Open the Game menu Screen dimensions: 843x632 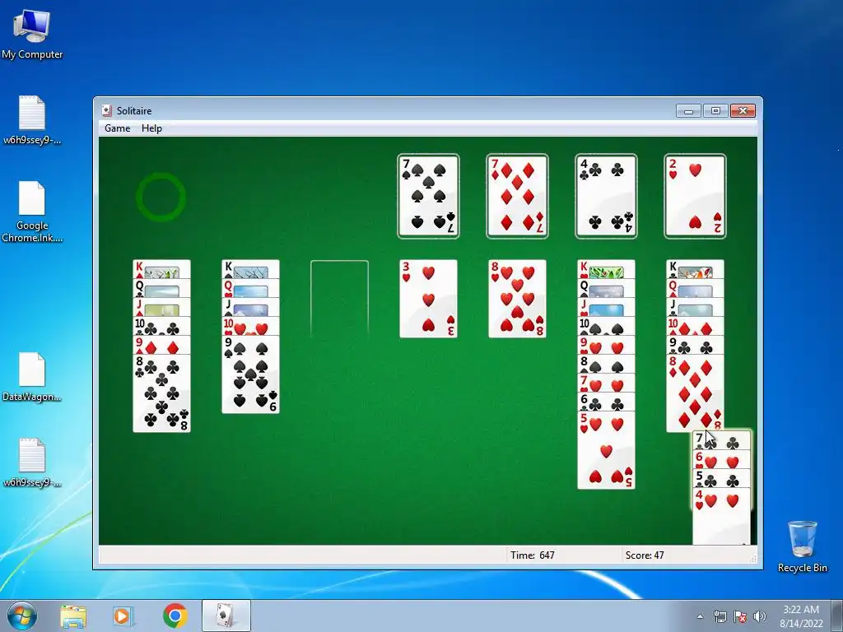point(117,128)
